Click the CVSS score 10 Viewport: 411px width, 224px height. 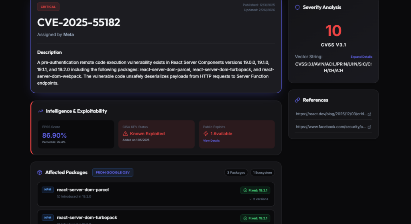click(334, 31)
